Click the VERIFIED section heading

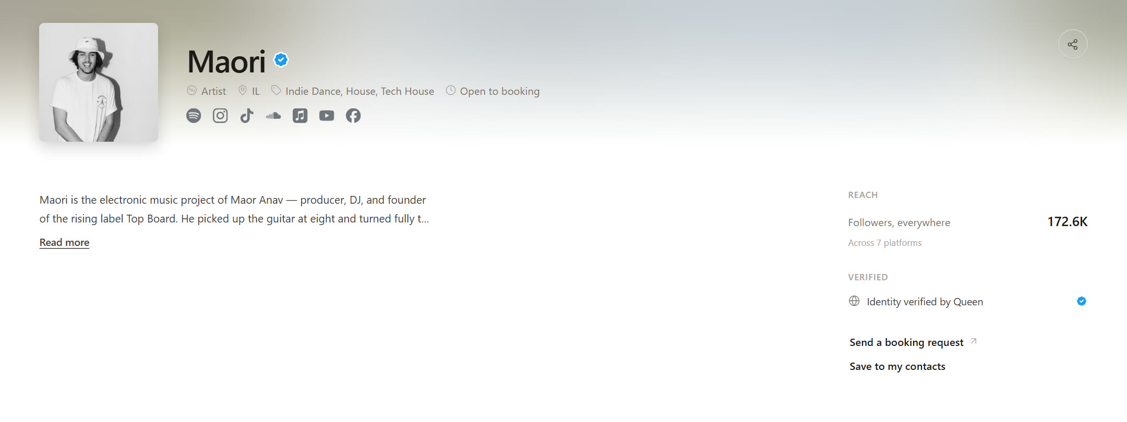coord(868,277)
